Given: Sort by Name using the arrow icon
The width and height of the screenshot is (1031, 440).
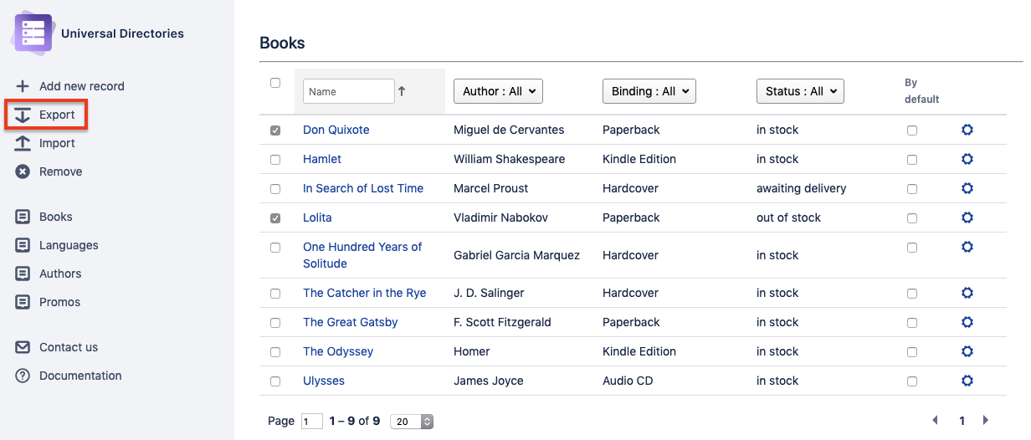Looking at the screenshot, I should 402,91.
